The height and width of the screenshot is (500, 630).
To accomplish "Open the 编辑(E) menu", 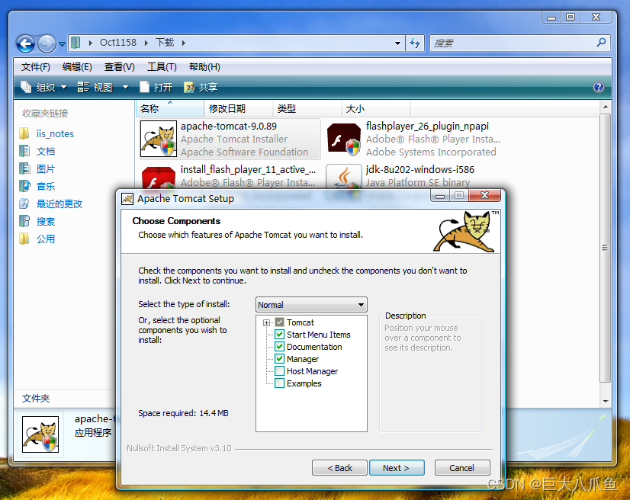I will (x=77, y=67).
